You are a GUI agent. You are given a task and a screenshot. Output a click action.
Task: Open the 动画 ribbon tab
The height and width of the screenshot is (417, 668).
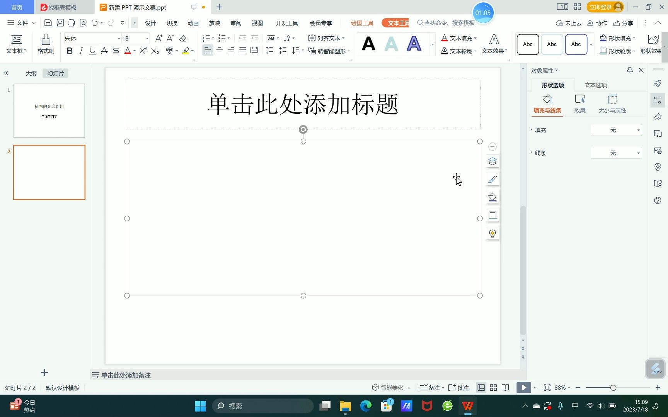pyautogui.click(x=193, y=23)
